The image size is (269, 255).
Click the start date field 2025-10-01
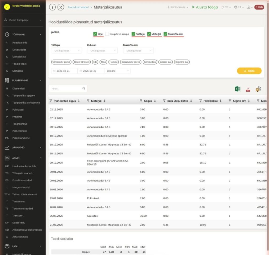point(65,71)
